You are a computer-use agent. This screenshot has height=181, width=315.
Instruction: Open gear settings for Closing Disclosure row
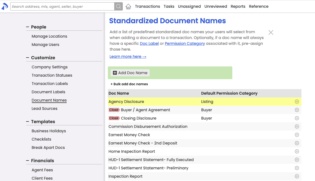click(297, 118)
